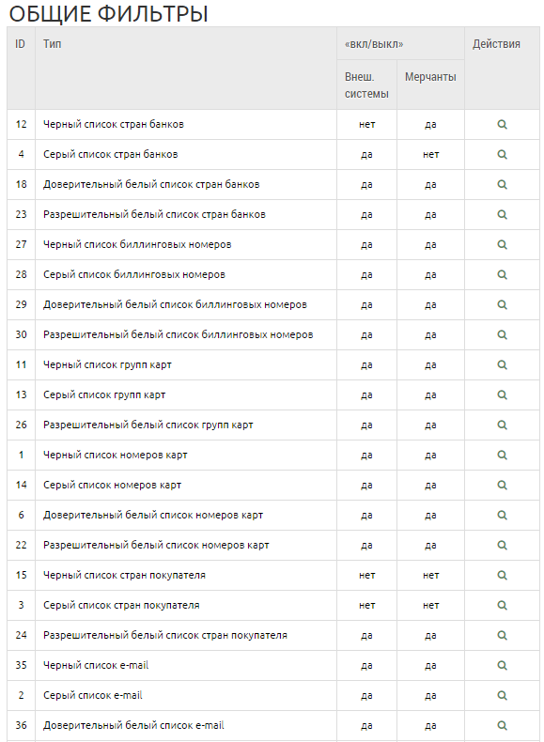This screenshot has width=544, height=742.
Task: Click the magnifier for Серый список e-mail
Action: click(502, 695)
